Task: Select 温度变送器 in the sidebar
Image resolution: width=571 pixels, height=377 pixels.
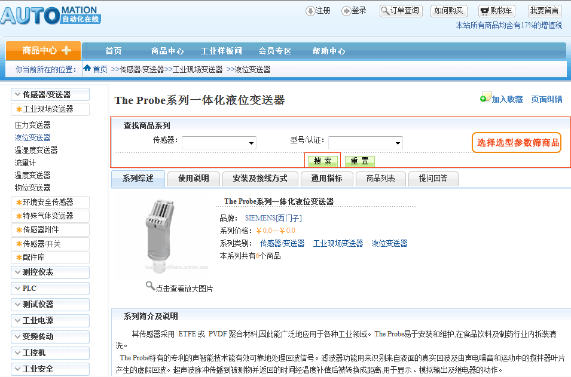Action: [32, 176]
